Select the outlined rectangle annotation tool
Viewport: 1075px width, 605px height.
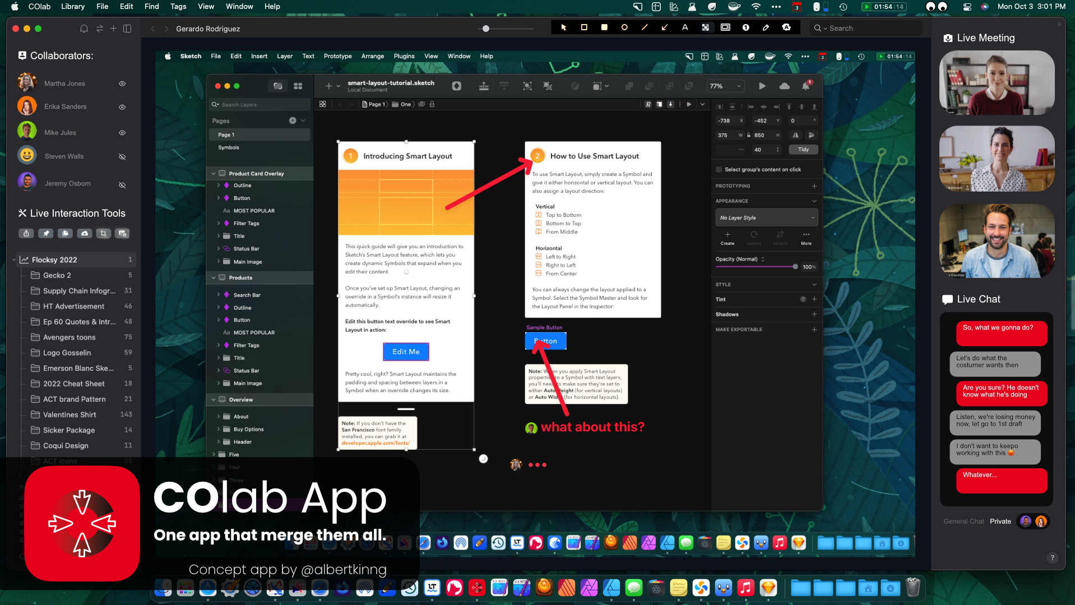pos(584,27)
